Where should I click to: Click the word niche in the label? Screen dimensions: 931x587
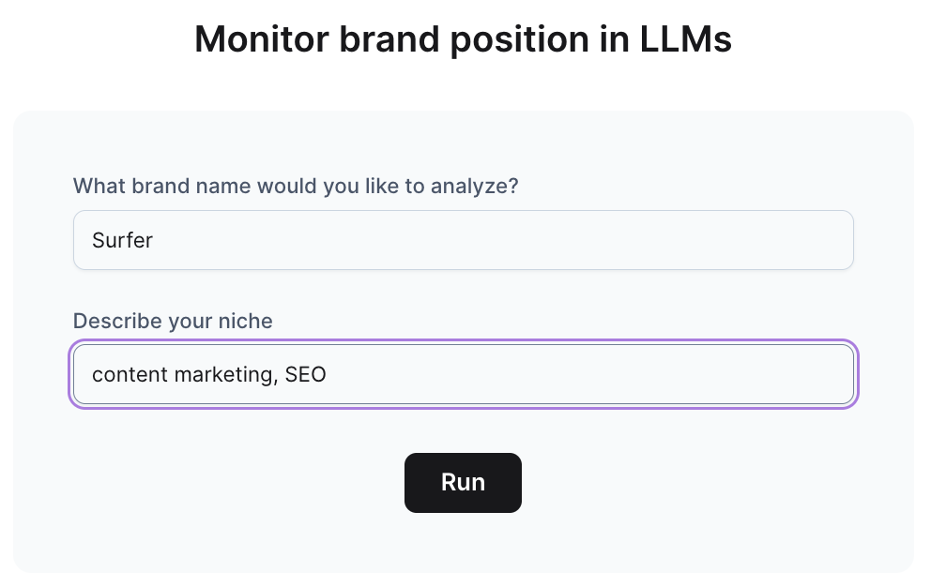pyautogui.click(x=245, y=321)
